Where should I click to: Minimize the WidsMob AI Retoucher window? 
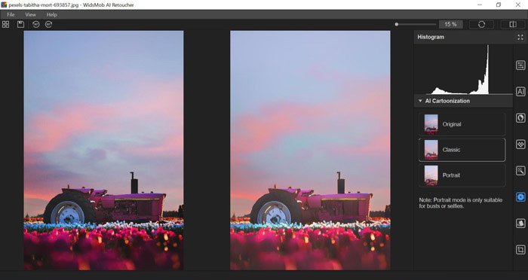480,5
